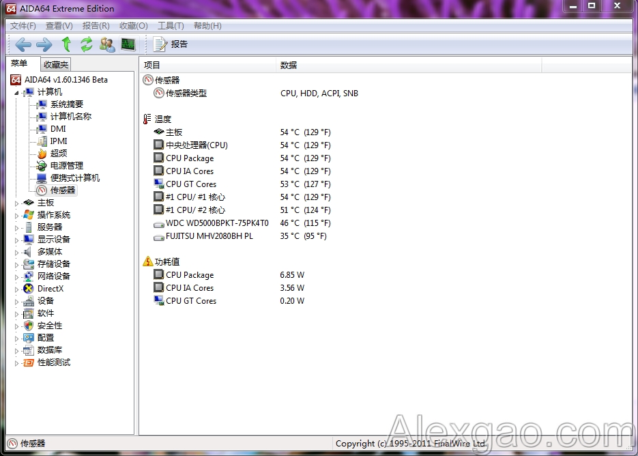Click the AIDA64 title bar icon

[12, 8]
